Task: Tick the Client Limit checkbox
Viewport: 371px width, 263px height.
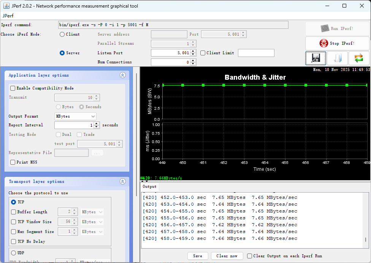Action: [203, 53]
